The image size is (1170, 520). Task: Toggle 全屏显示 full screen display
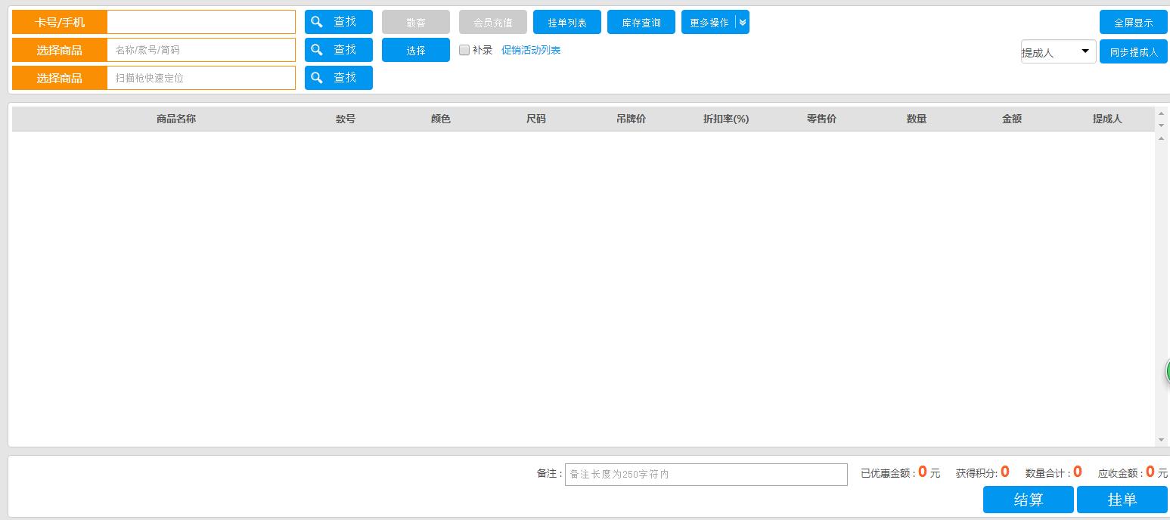tap(1133, 21)
